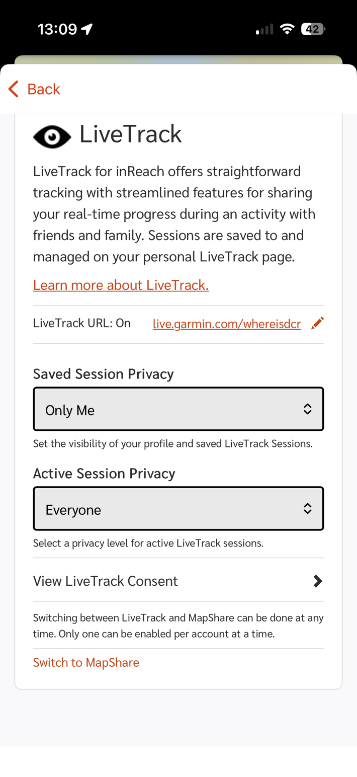Screen dimensions: 357x777
Task: Tap the battery level indicator
Action: click(313, 29)
